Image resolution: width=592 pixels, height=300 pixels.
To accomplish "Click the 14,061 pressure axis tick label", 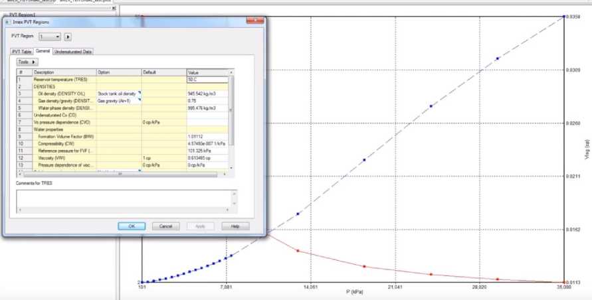I will click(310, 287).
